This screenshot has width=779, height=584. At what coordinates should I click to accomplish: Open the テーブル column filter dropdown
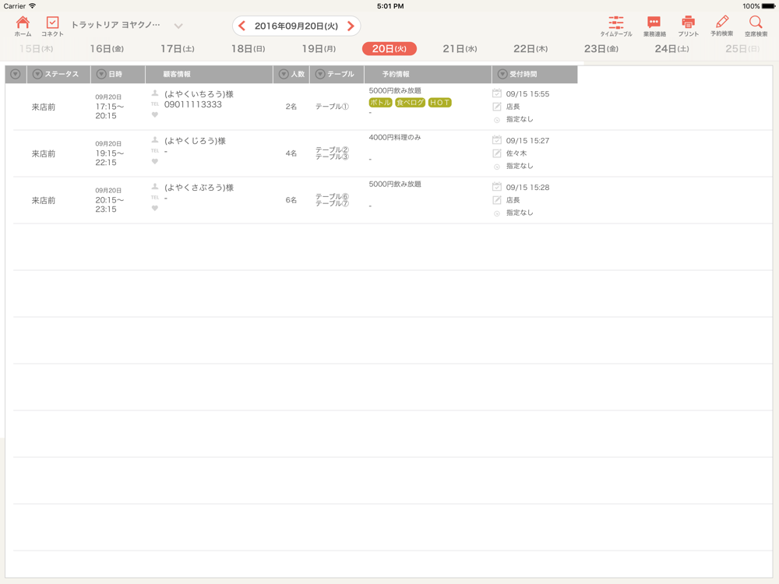[x=320, y=75]
